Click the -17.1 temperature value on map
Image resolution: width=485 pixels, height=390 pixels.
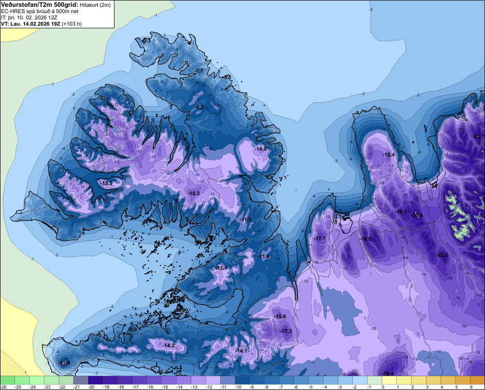[x=320, y=238]
